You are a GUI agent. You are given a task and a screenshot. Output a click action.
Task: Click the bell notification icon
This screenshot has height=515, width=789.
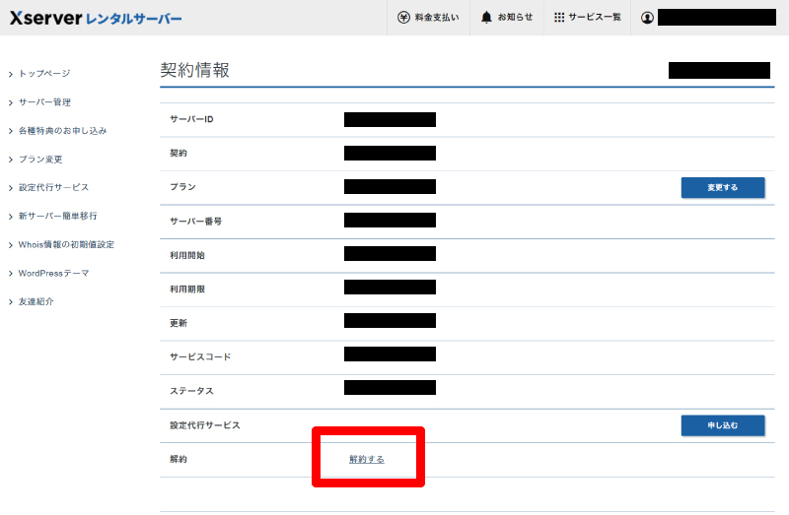tap(487, 18)
